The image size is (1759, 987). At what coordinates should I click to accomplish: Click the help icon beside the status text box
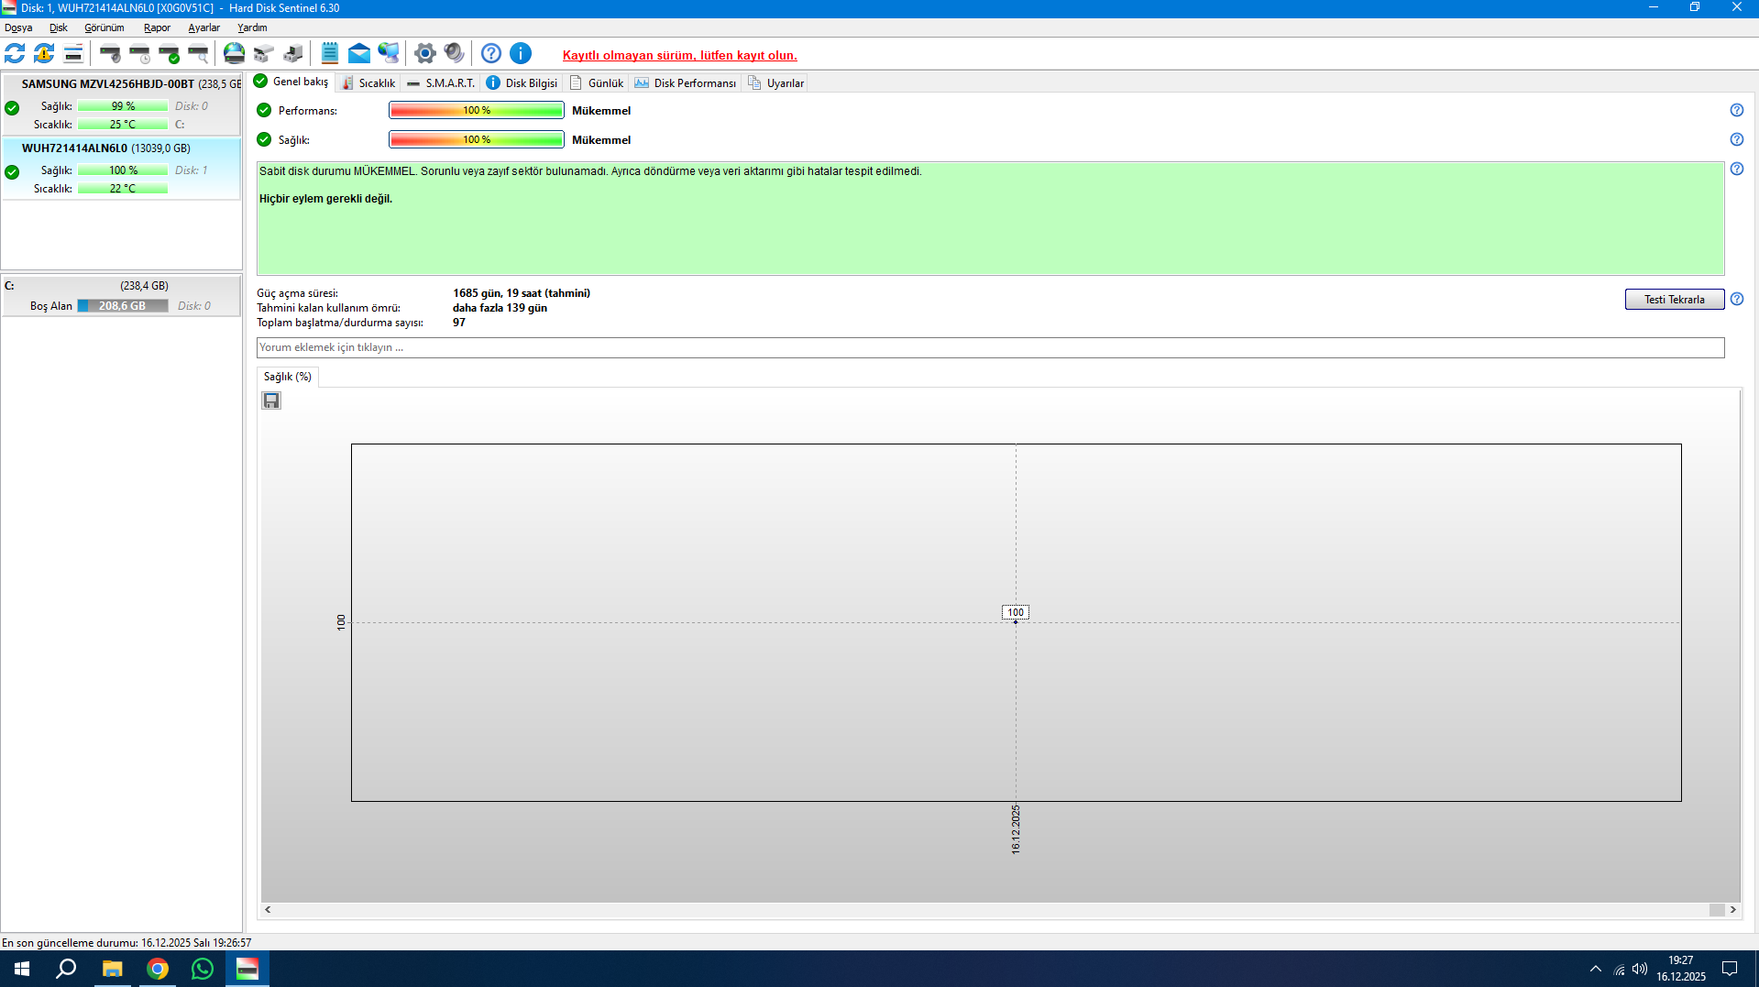coord(1737,169)
